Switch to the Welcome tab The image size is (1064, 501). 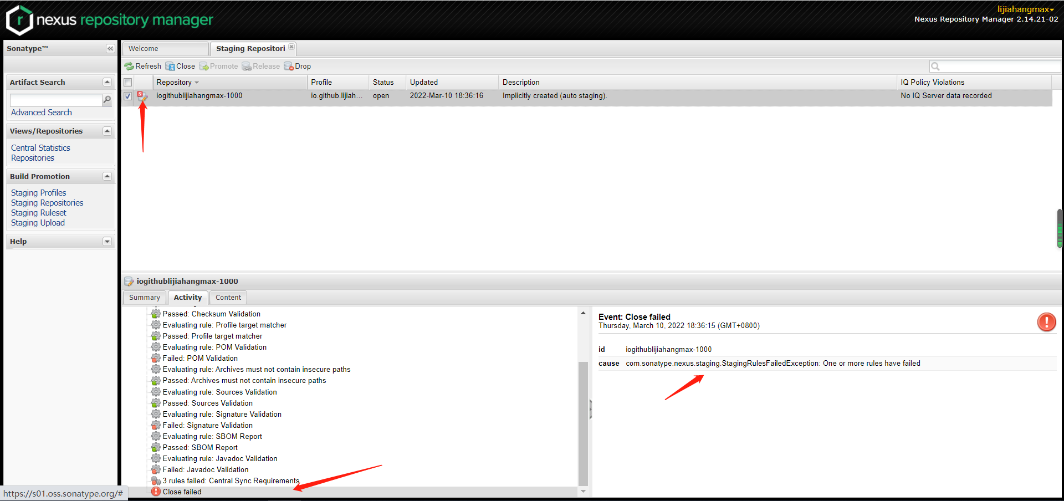[165, 49]
